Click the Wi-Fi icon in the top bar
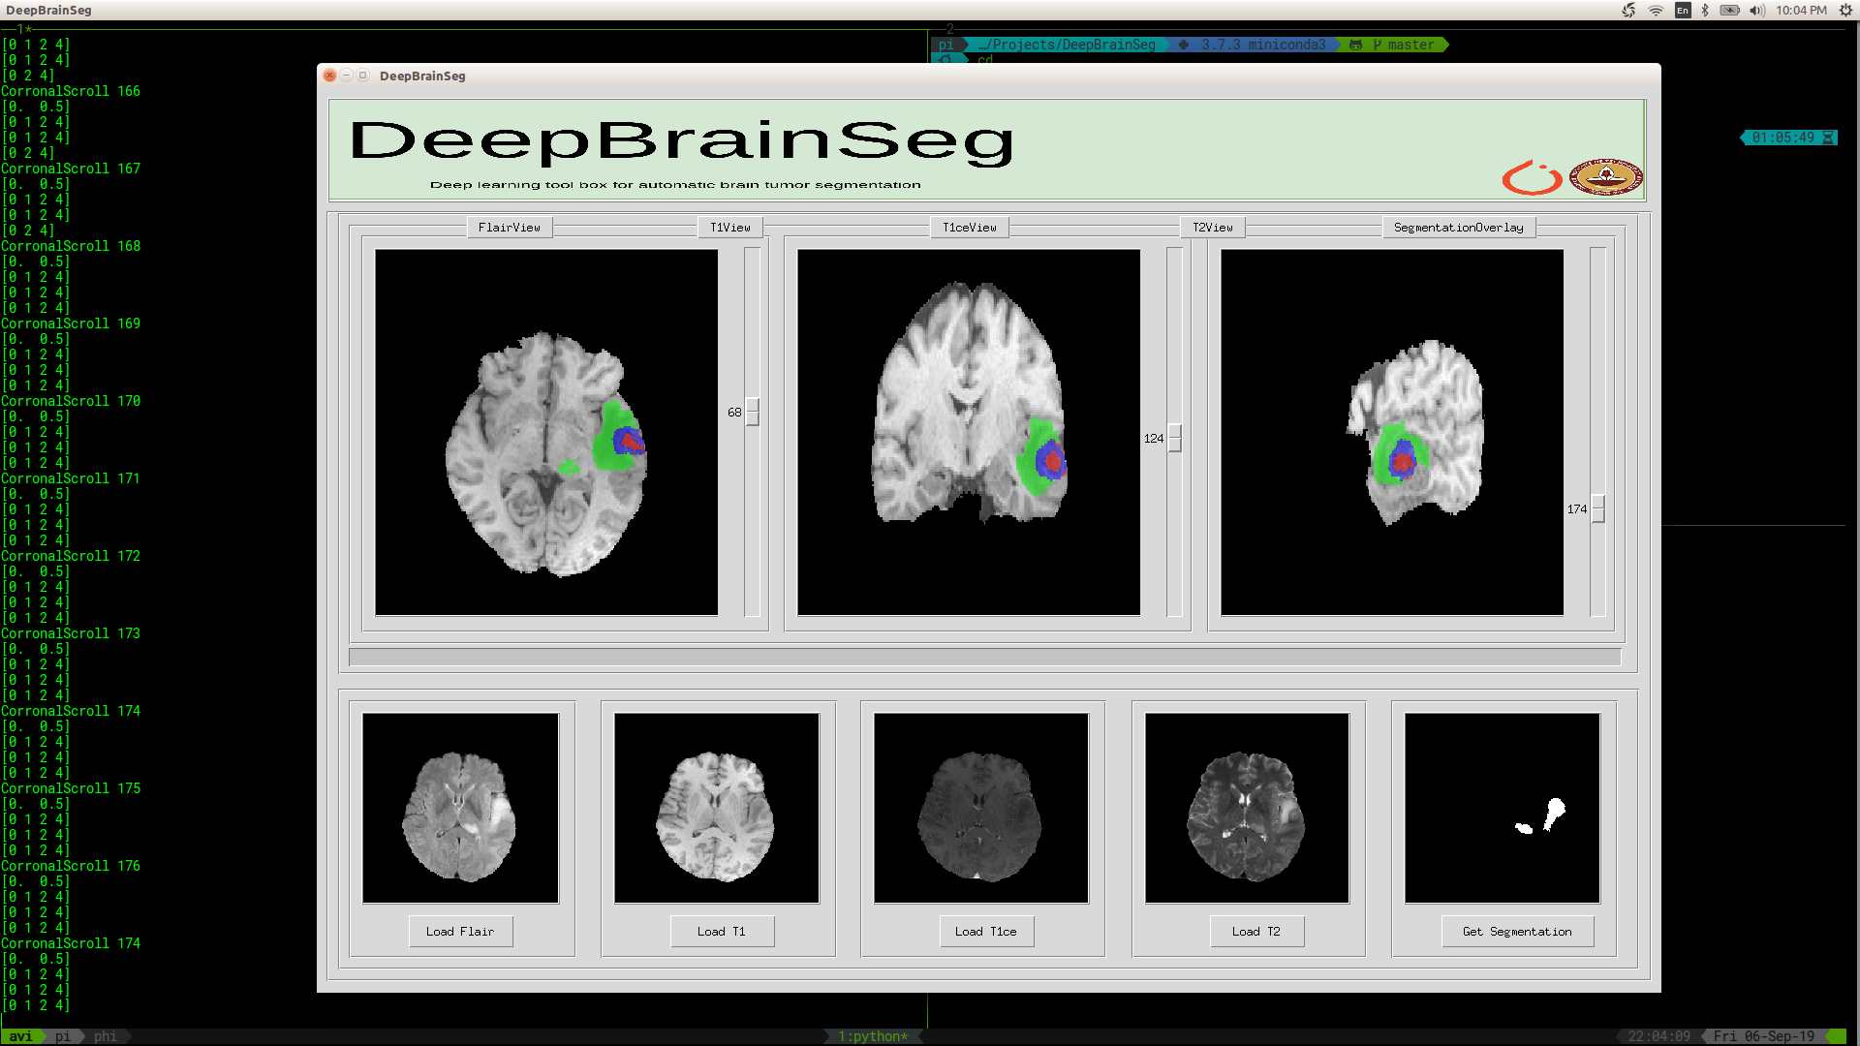Viewport: 1860px width, 1046px height. [x=1656, y=11]
